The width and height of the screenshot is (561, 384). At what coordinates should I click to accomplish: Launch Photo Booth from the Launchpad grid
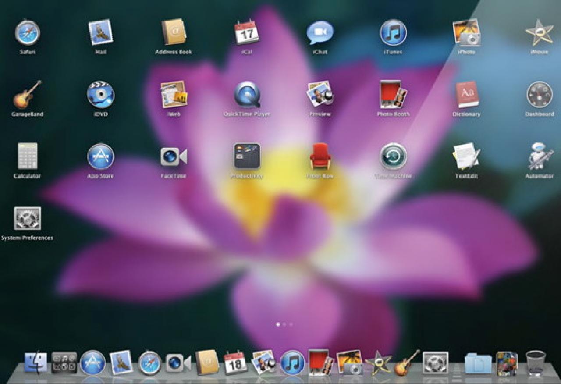tap(393, 94)
